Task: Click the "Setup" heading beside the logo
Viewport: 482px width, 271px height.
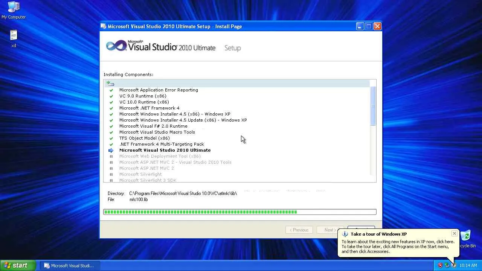Action: point(232,48)
